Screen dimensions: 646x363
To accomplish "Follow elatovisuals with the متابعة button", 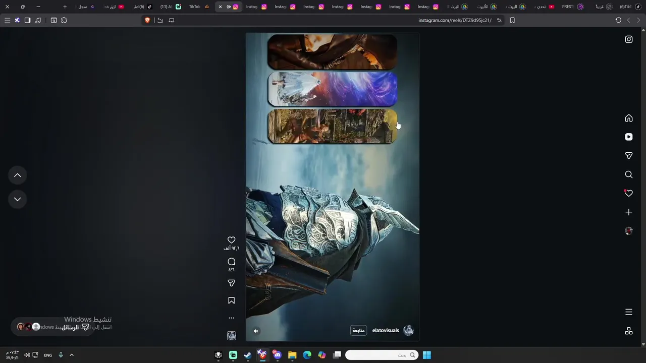I will (358, 331).
